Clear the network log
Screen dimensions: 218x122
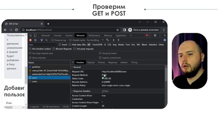(x=35, y=40)
